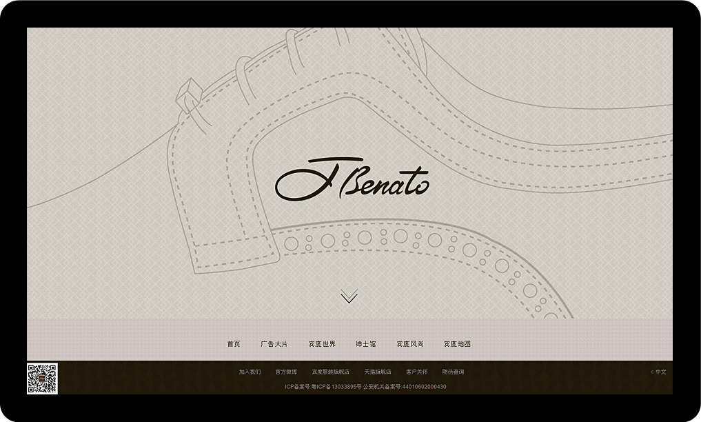Open the 官方微博 link

[x=286, y=372]
